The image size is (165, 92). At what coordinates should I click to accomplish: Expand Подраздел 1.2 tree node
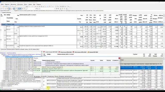point(3,71)
